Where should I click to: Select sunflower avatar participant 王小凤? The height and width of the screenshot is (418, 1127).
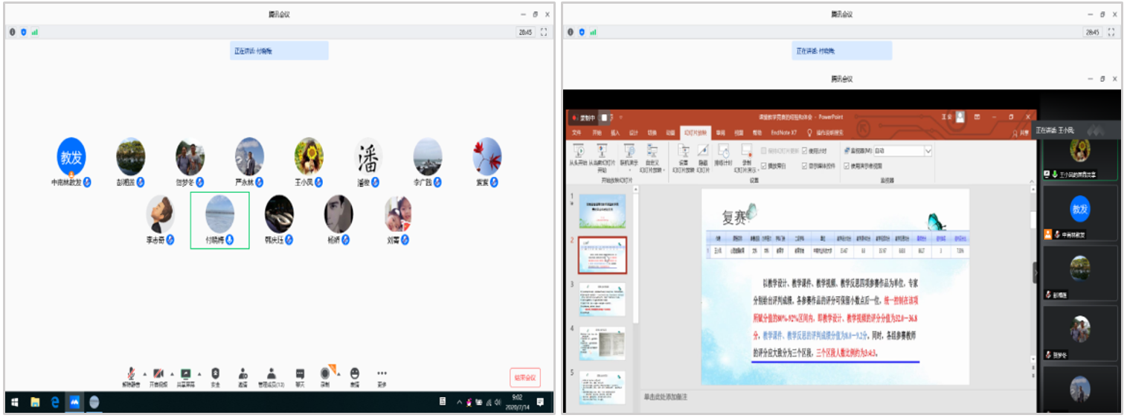(309, 157)
